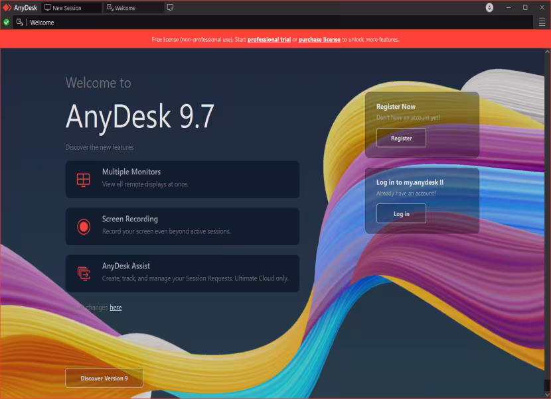The width and height of the screenshot is (551, 399).
Task: Click the Discover Version 9 button
Action: pos(104,378)
